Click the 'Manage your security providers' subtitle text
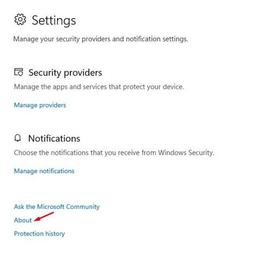Screen dimensions: 260x272 coord(101,39)
